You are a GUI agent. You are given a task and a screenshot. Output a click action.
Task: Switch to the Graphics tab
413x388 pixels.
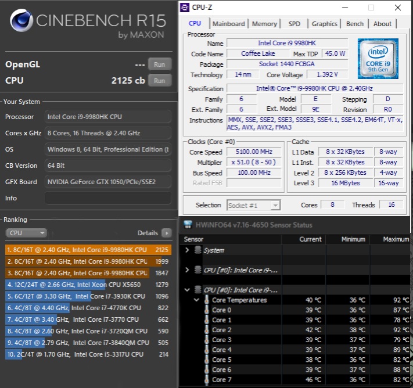tap(325, 24)
